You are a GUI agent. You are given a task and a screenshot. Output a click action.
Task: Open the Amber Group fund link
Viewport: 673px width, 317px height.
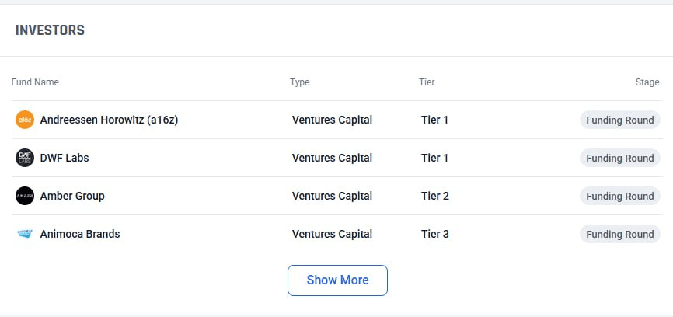[x=72, y=196]
